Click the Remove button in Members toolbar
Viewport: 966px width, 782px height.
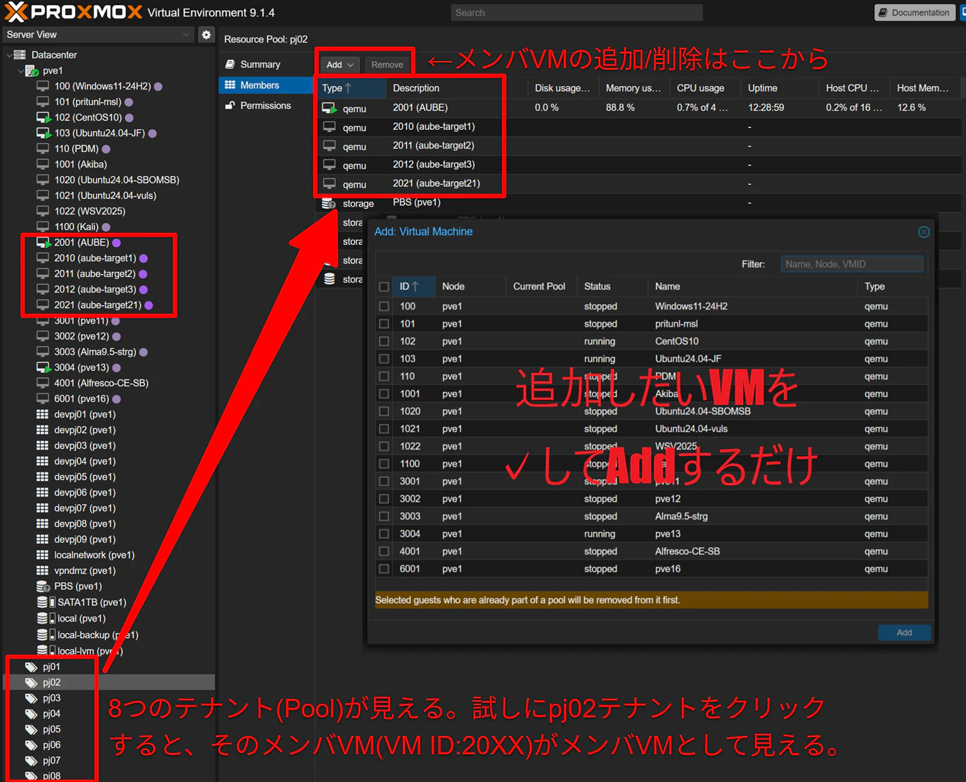coord(387,64)
